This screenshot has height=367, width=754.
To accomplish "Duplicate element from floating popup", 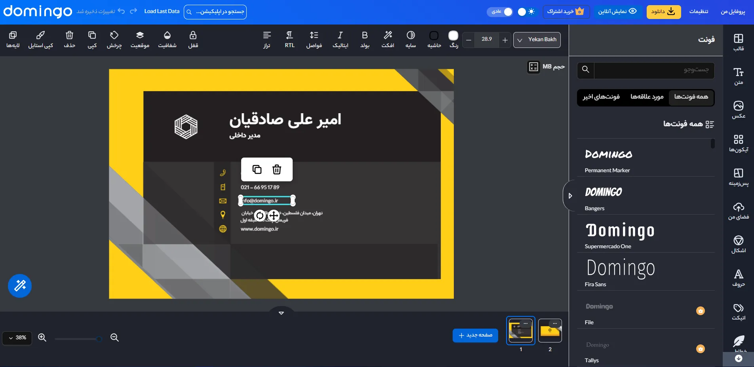I will coord(257,169).
